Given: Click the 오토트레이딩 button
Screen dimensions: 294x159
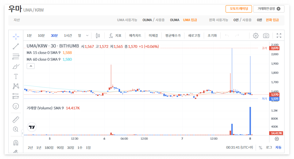Looking at the screenshot, I should pos(239,9).
